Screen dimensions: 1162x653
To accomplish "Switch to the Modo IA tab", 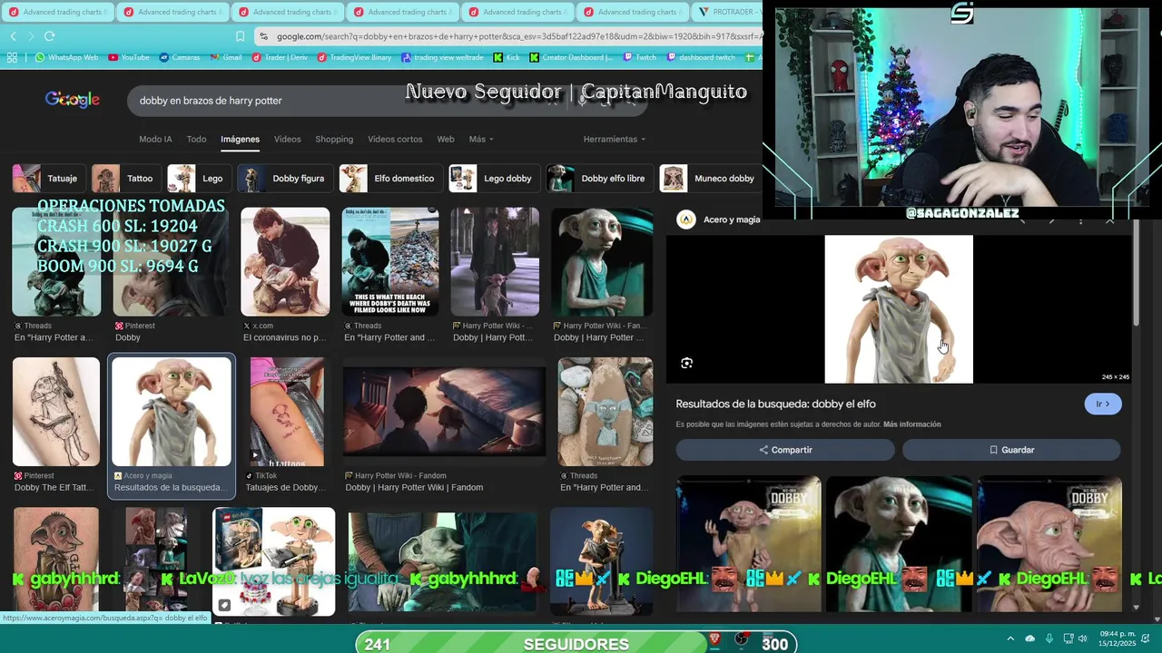I will 155,139.
